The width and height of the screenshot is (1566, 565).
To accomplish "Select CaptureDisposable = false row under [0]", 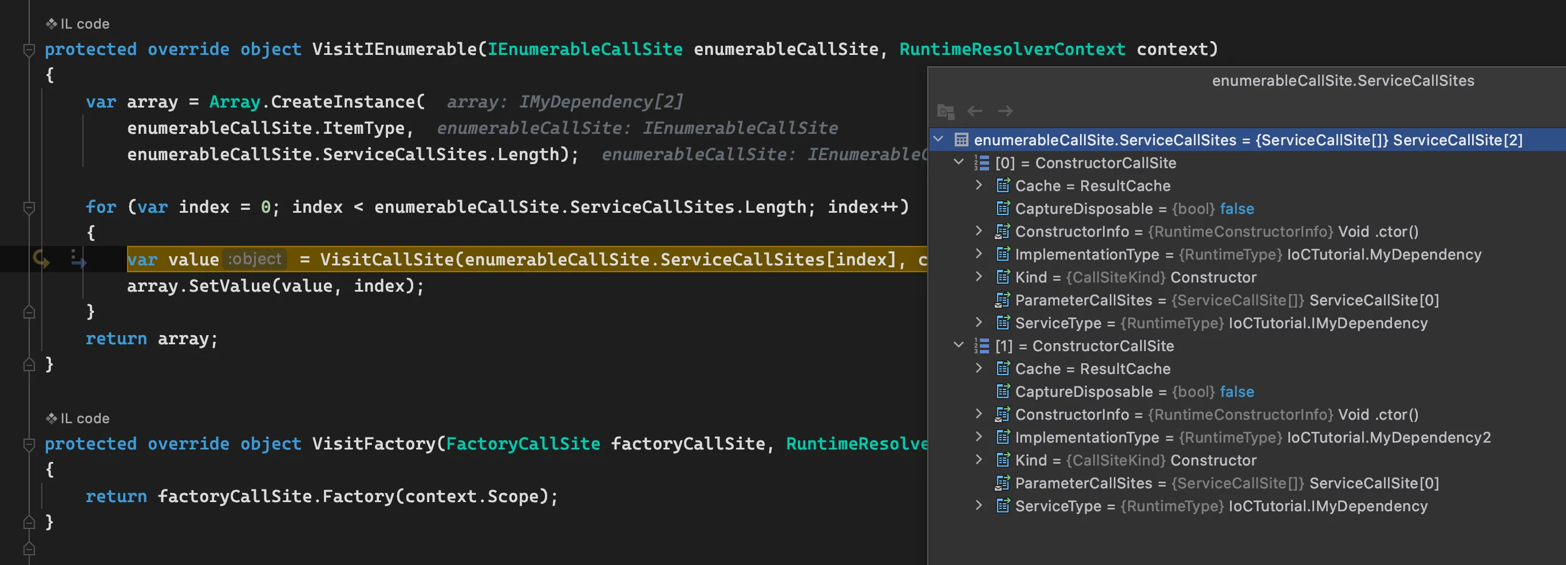I will pos(1247,208).
